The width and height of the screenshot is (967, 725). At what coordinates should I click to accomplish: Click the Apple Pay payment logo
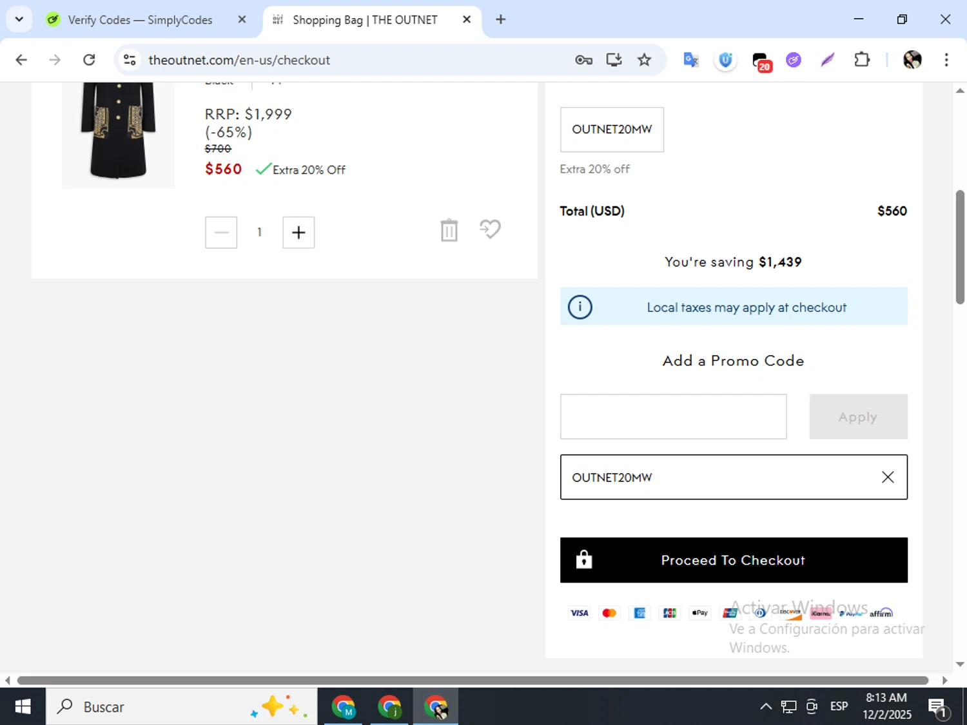tap(700, 613)
